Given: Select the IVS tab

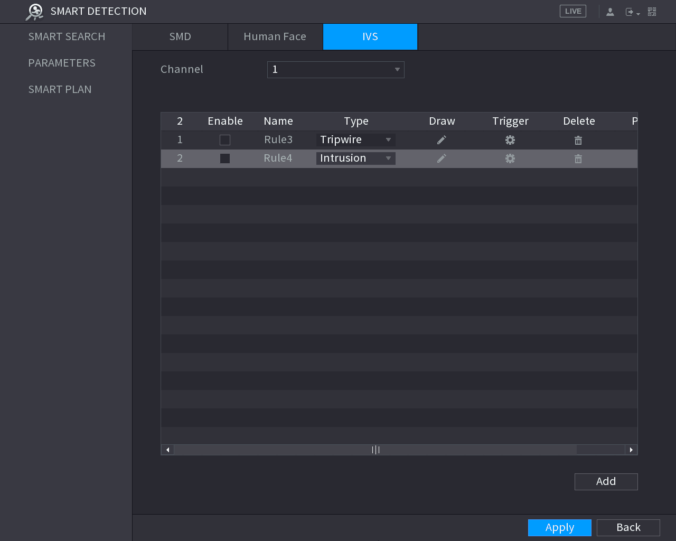Looking at the screenshot, I should coord(370,37).
